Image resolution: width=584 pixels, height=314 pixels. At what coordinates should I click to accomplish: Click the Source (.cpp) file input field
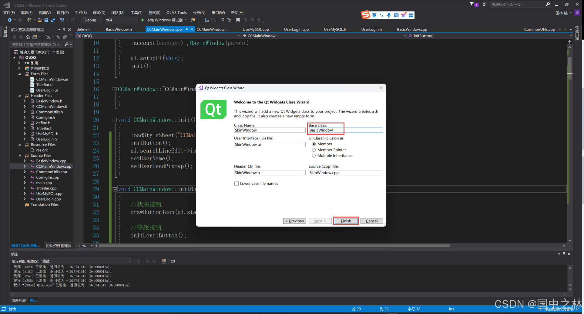pyautogui.click(x=346, y=173)
